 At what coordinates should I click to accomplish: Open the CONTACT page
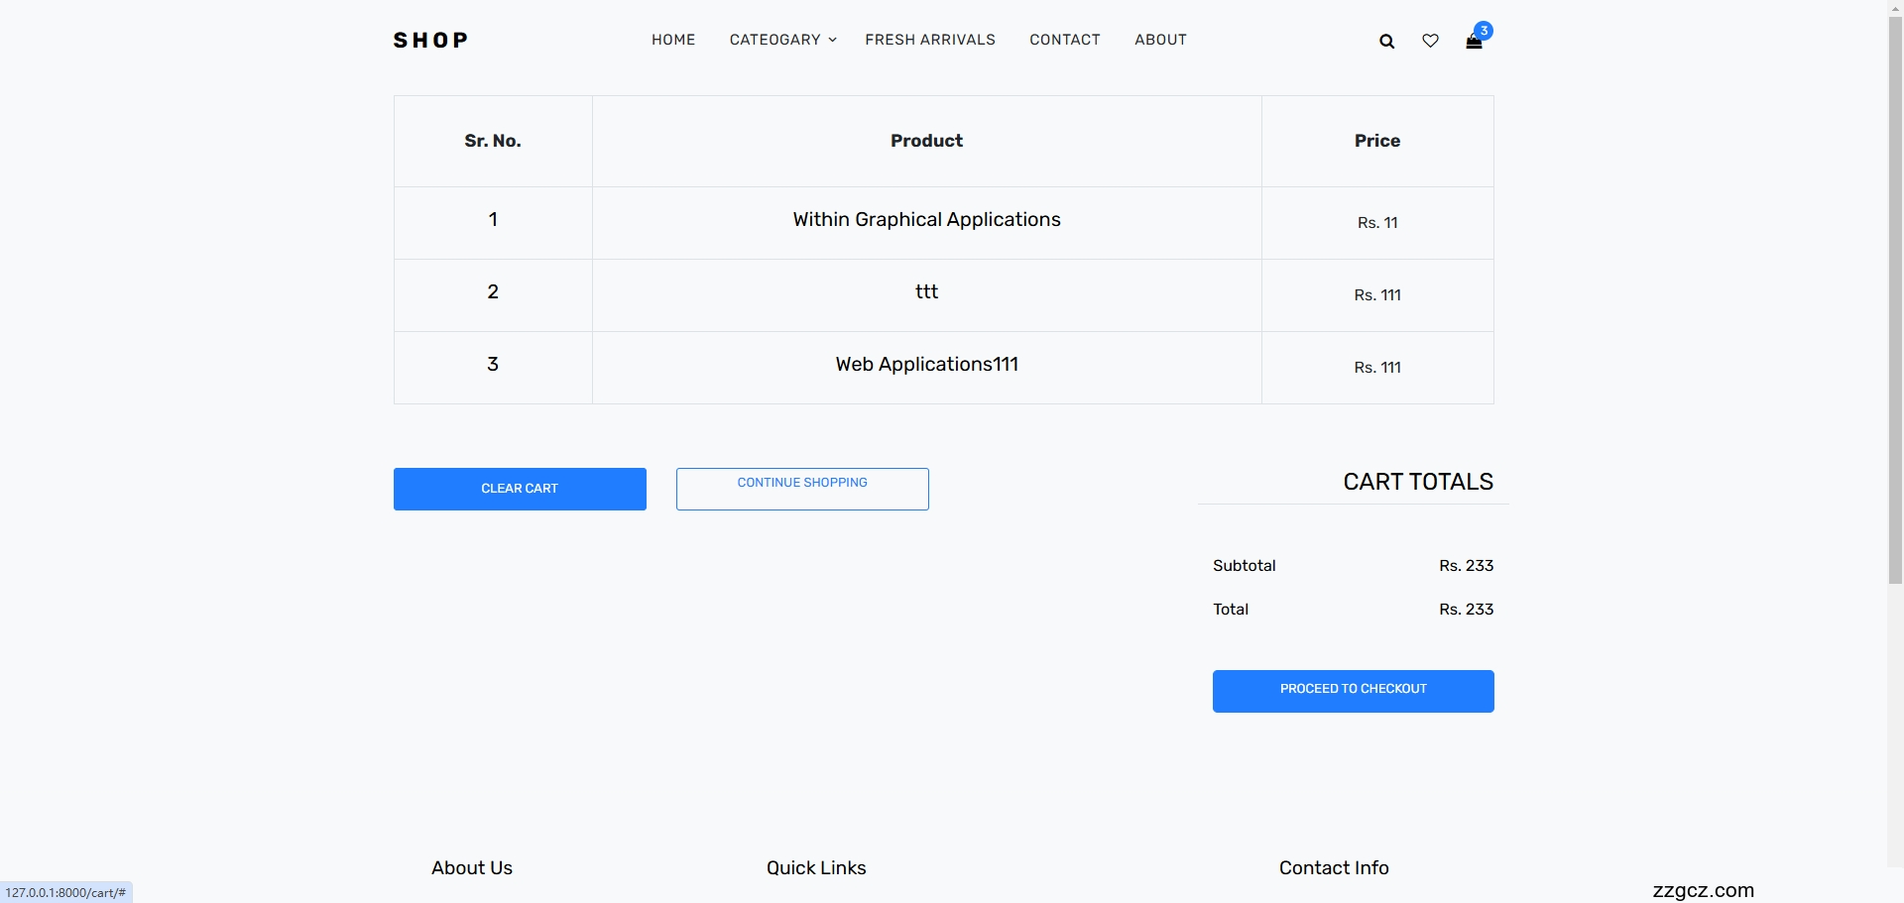pos(1065,40)
